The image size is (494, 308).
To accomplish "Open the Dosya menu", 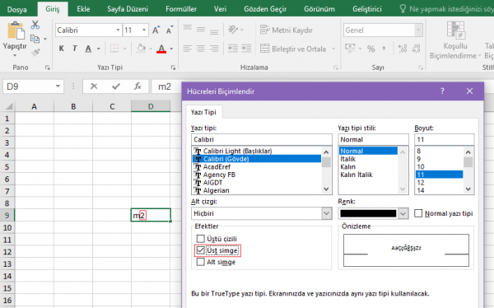I will pos(16,9).
